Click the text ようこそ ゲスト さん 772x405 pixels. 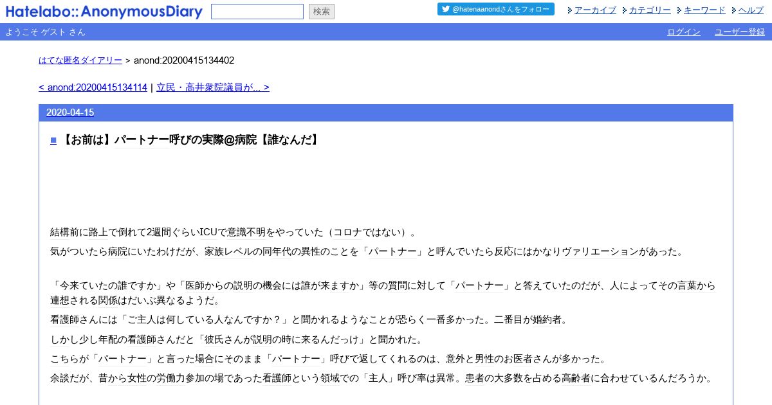tap(45, 32)
